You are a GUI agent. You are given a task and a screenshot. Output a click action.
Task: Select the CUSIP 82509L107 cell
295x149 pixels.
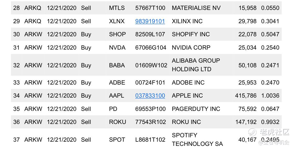pos(150,34)
